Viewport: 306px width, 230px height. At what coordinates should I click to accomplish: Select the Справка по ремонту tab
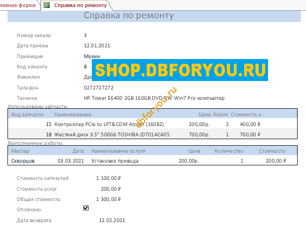pos(81,5)
